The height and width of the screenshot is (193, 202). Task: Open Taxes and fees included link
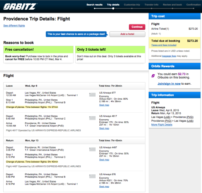pos(164,45)
